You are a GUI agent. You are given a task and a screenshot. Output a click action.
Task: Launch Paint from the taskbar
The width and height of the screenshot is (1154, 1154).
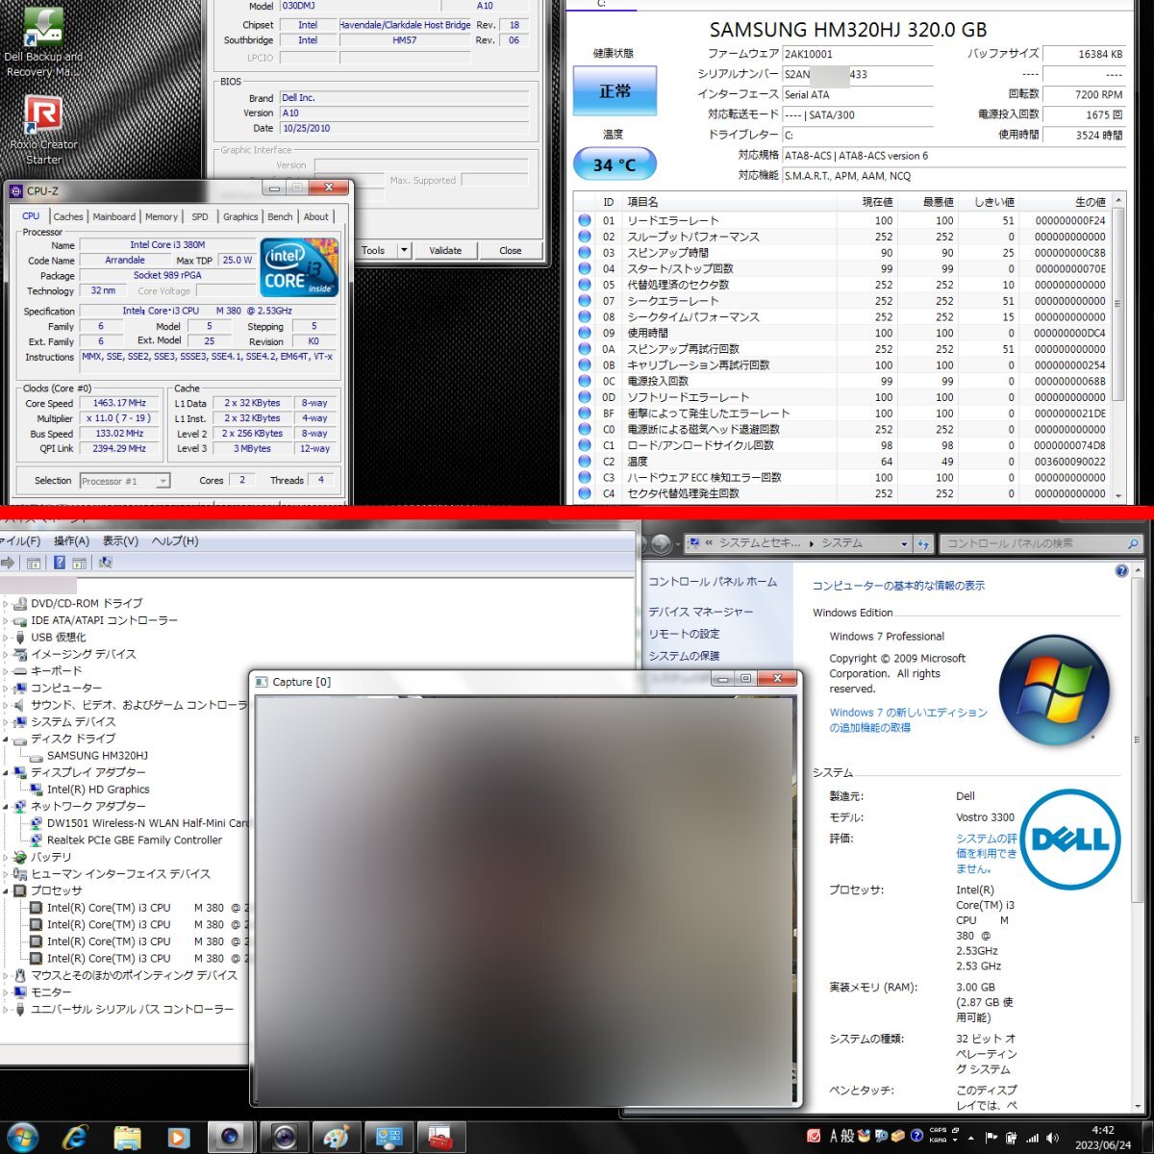(x=335, y=1136)
